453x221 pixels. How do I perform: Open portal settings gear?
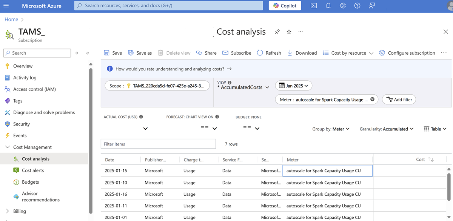(343, 6)
